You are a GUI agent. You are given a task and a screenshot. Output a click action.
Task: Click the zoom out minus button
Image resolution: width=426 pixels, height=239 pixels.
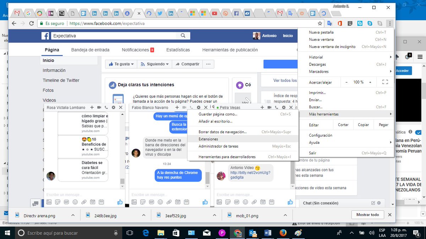(x=346, y=82)
